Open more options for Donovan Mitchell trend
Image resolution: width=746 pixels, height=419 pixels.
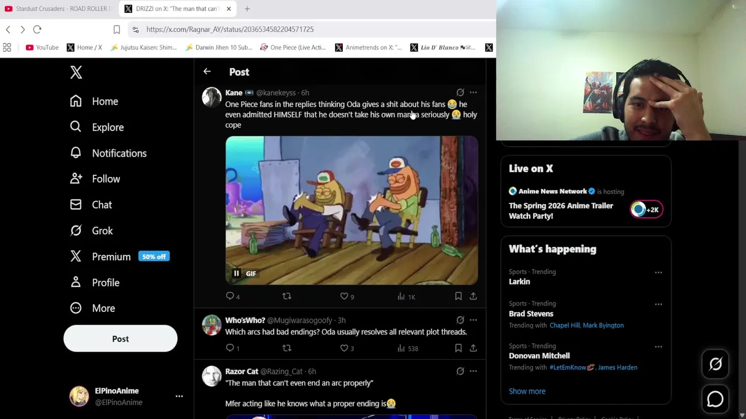click(x=658, y=346)
